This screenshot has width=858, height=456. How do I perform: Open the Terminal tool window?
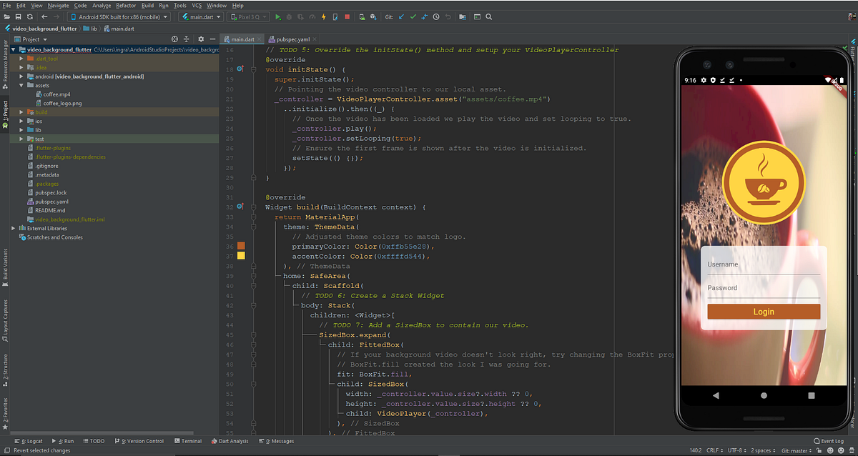[187, 441]
